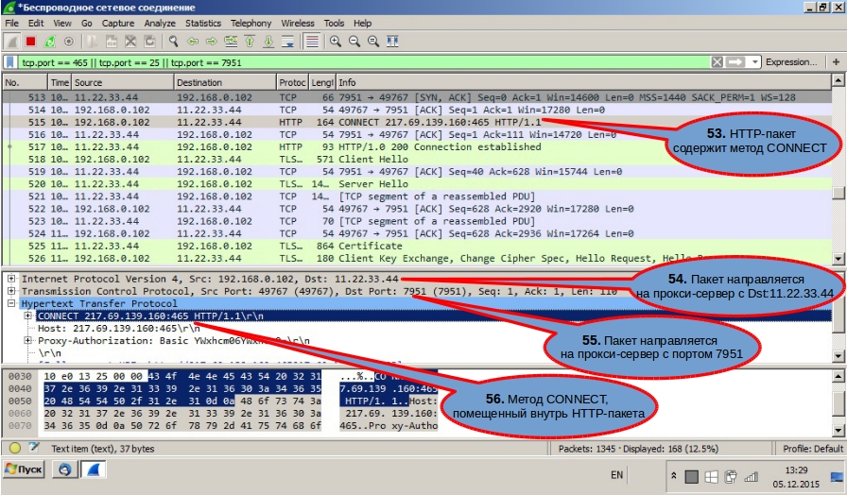Open the Statistics menu

[x=203, y=24]
